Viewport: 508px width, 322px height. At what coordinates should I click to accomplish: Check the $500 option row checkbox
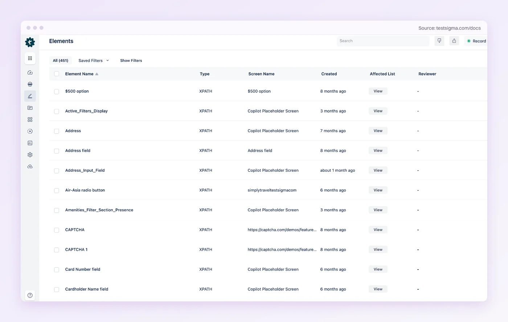(x=57, y=91)
